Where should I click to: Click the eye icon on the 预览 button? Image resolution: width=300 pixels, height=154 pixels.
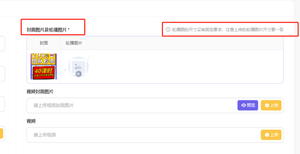tap(243, 105)
